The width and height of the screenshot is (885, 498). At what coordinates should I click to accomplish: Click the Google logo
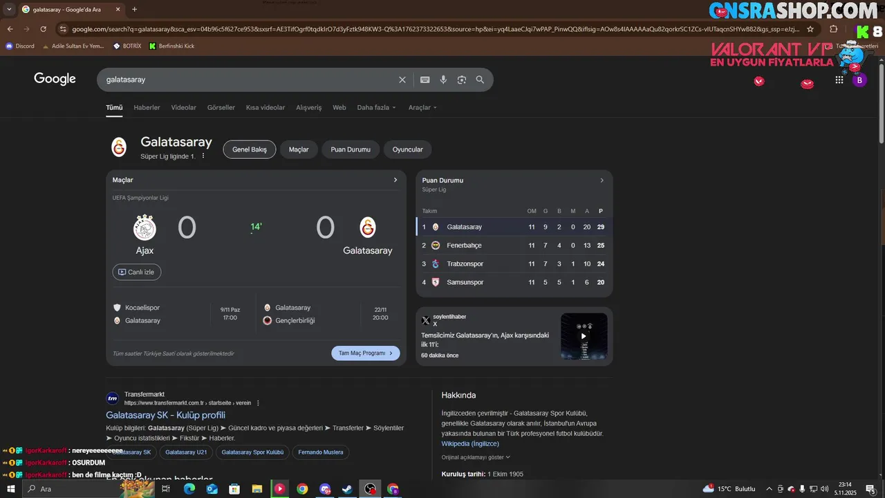[x=55, y=79]
